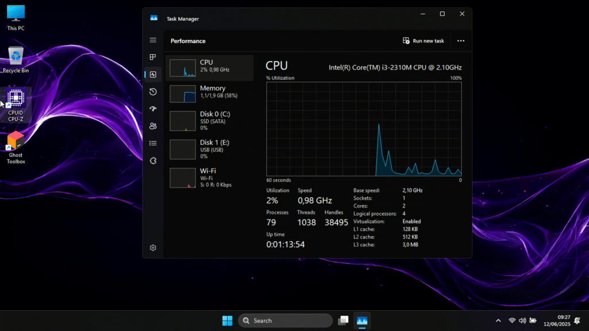Open the clock showing 09:27 and date

point(557,321)
